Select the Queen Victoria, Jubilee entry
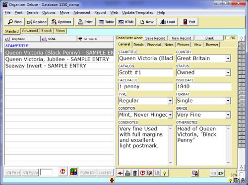Viewport: 248px width, 185px height. point(59,59)
